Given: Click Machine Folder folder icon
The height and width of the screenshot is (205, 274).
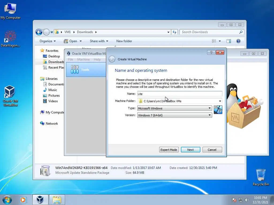Looking at the screenshot, I should tap(140, 101).
